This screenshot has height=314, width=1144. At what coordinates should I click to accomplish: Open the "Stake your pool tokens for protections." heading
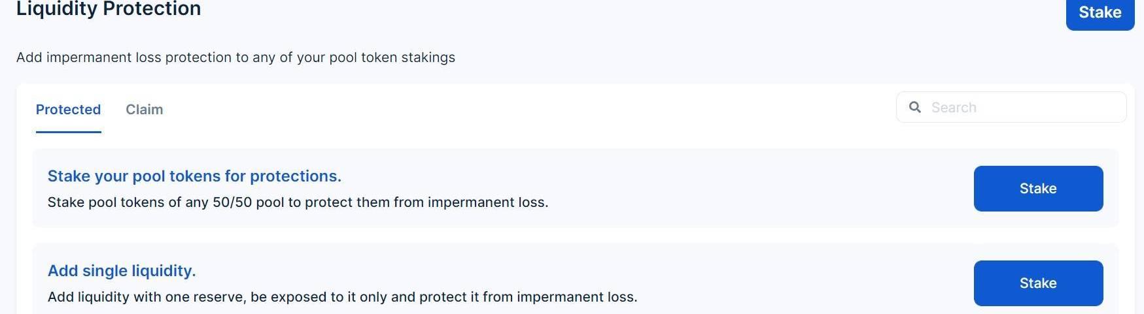tap(194, 176)
